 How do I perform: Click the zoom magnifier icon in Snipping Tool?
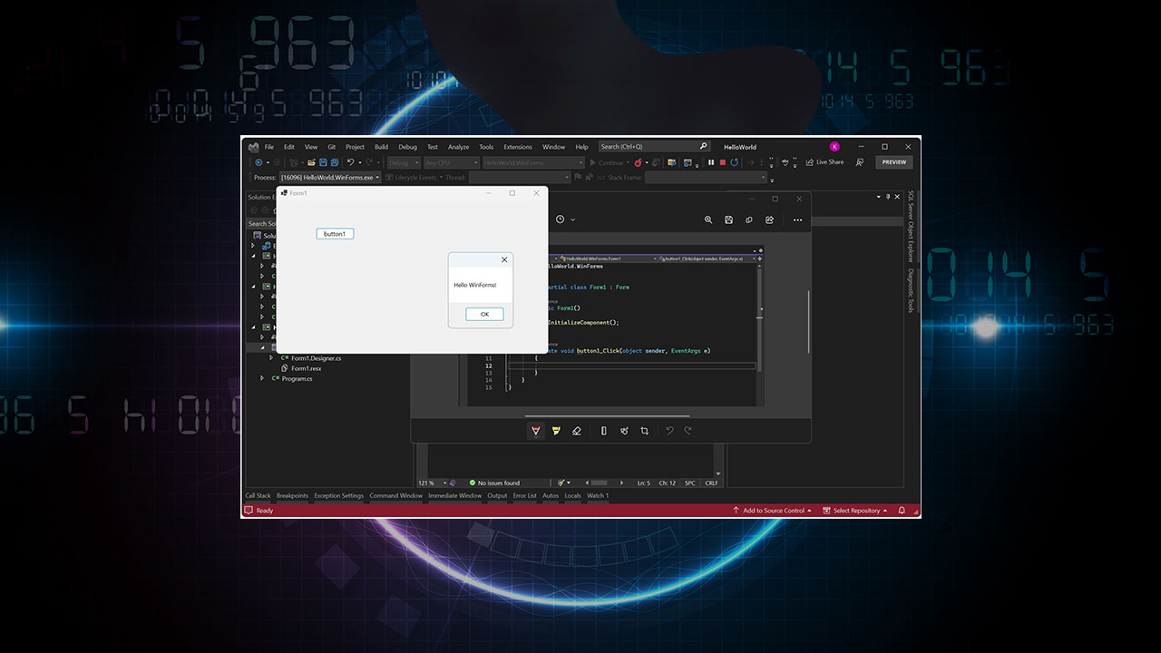pyautogui.click(x=708, y=219)
